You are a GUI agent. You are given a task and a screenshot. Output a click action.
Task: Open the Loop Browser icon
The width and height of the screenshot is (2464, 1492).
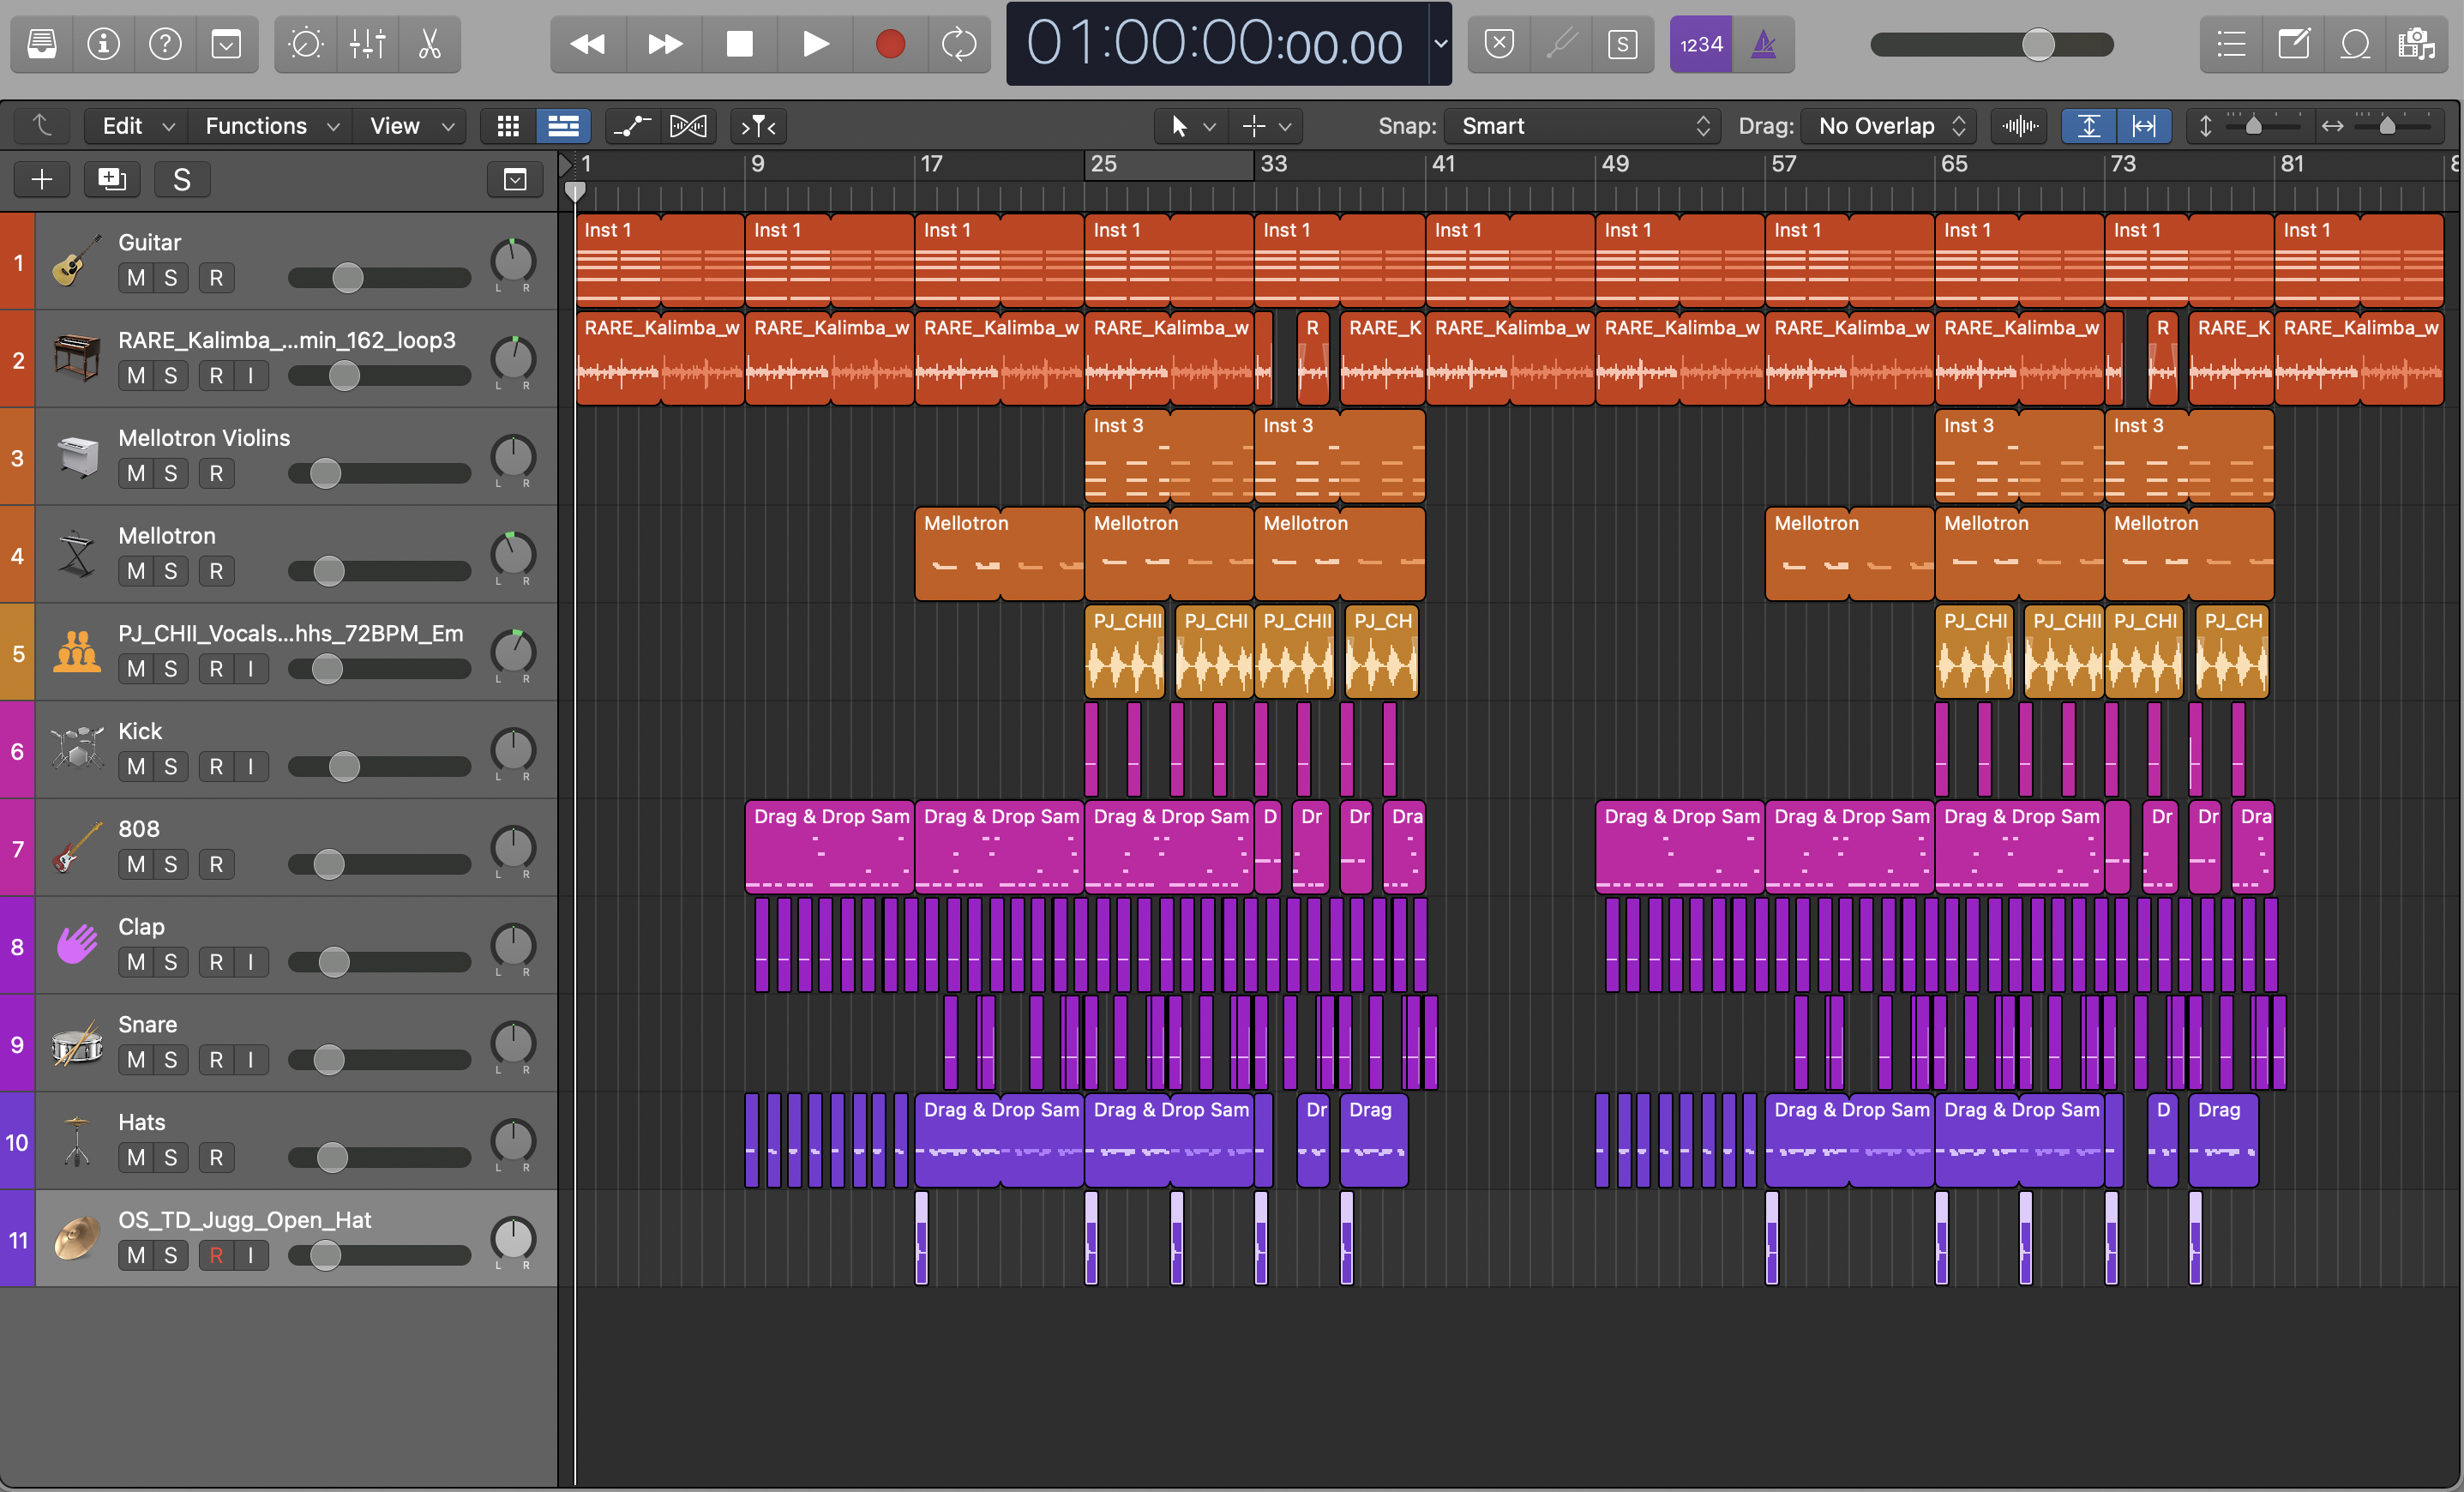coord(2355,44)
